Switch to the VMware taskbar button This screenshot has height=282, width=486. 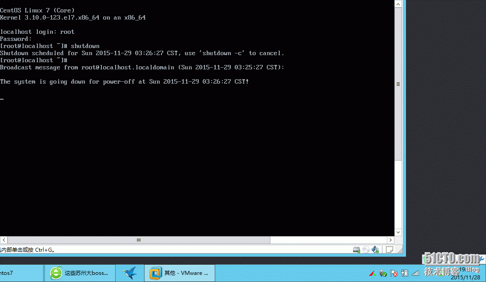pos(180,273)
